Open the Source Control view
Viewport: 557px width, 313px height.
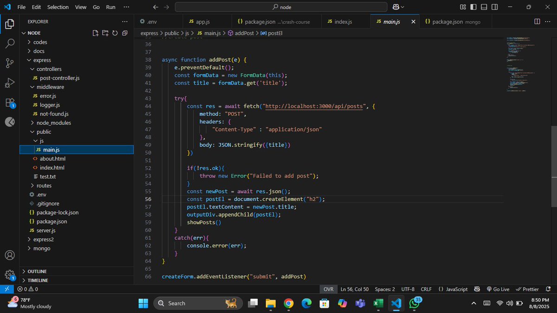coord(10,63)
